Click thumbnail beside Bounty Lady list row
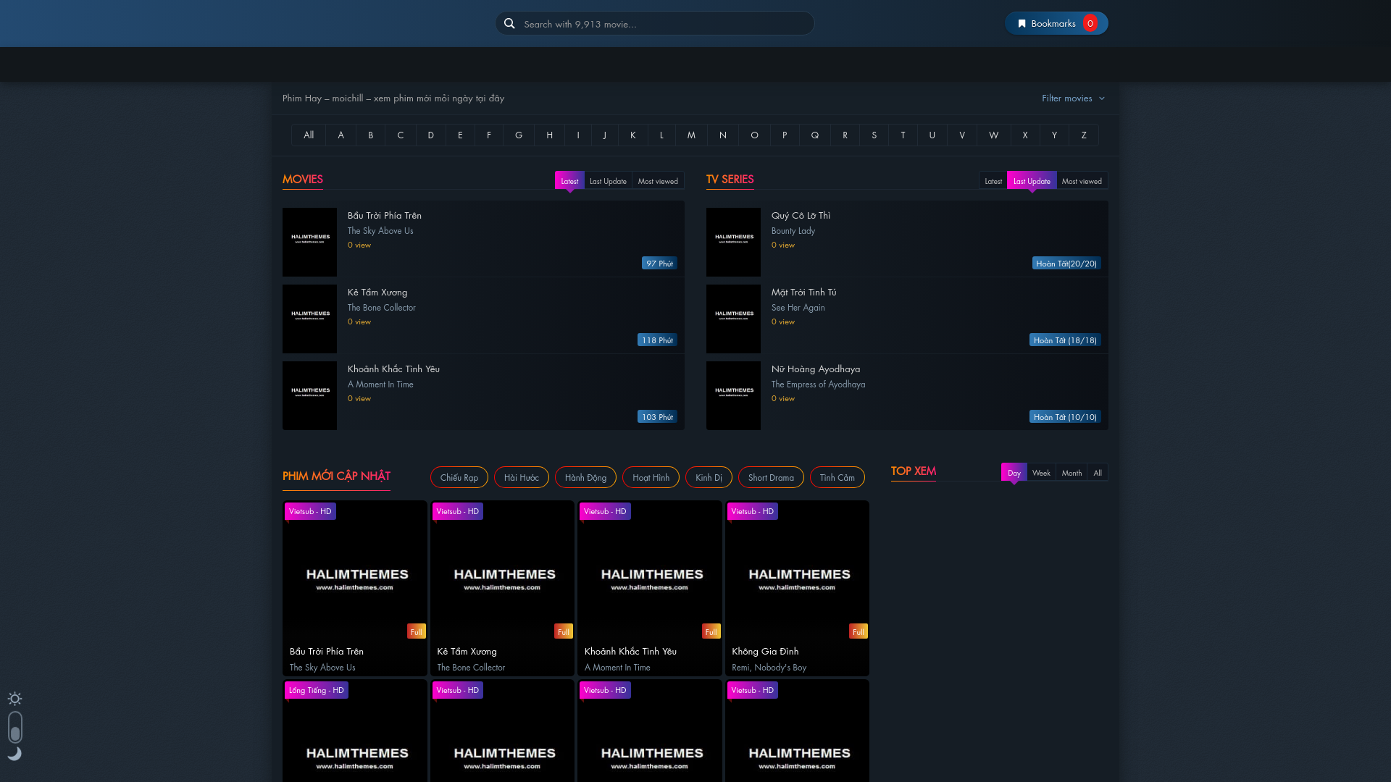The height and width of the screenshot is (782, 1391). coord(733,242)
